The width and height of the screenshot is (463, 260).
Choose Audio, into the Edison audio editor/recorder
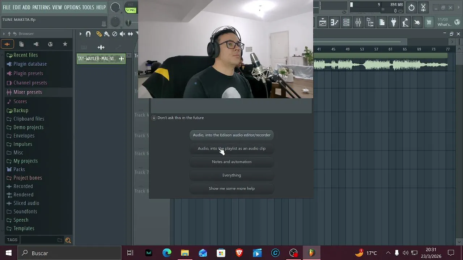(x=231, y=135)
